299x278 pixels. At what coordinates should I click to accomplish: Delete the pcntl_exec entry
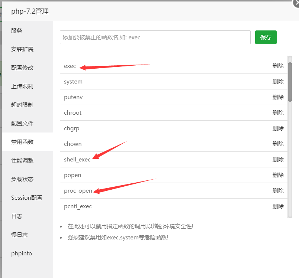click(278, 206)
